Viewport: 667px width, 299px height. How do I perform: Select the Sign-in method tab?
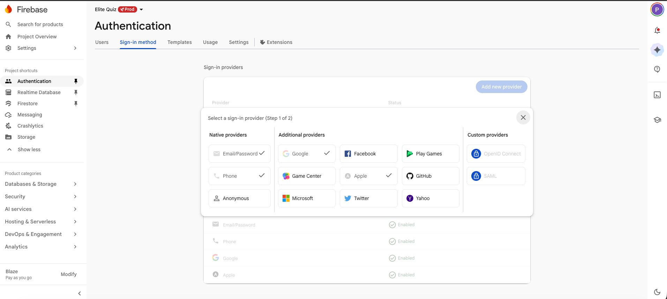pos(138,42)
